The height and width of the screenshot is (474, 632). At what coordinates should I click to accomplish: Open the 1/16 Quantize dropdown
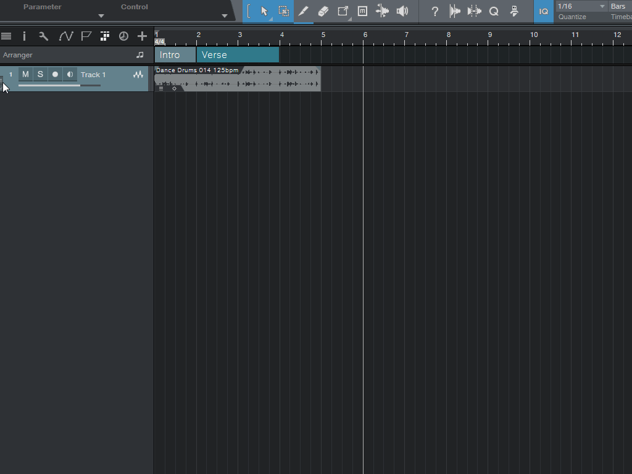581,6
